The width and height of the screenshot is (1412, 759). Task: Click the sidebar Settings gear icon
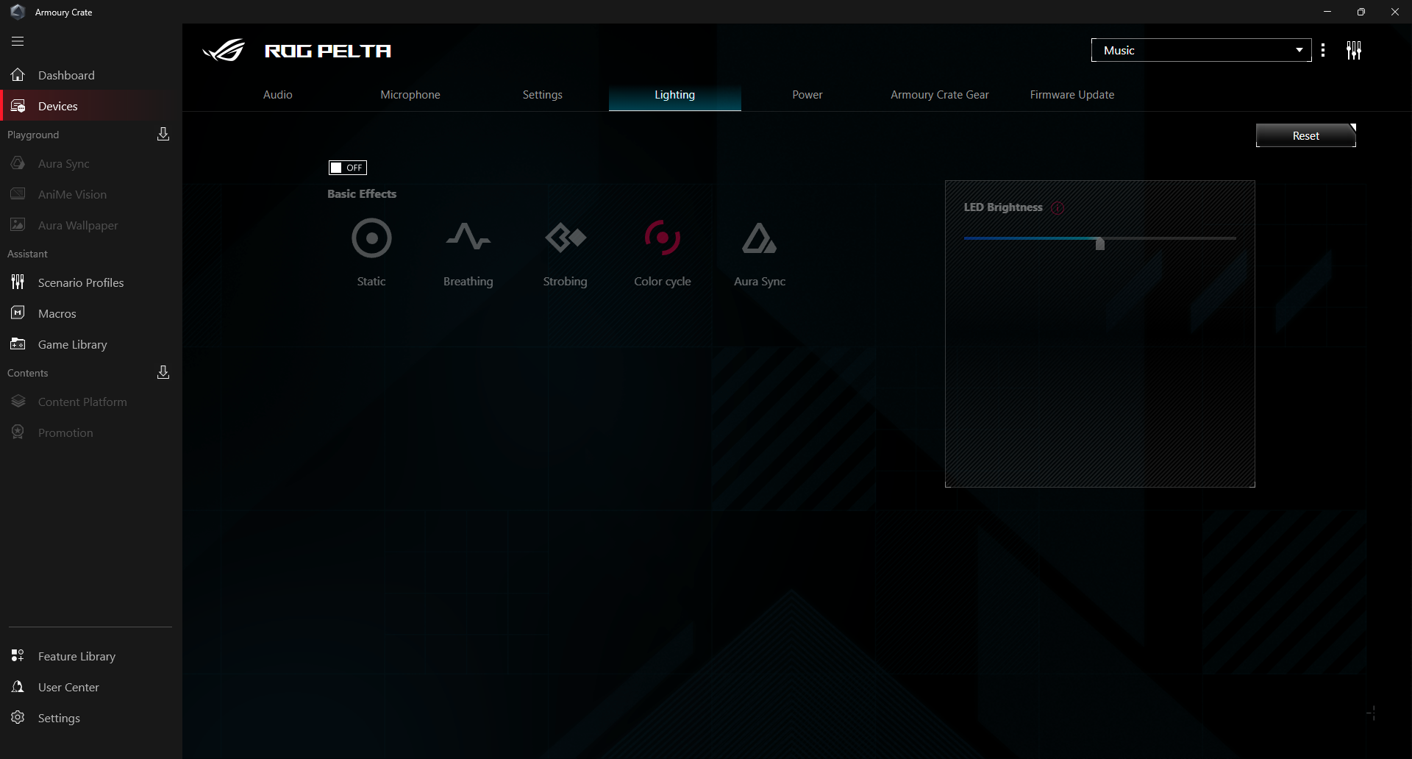pos(18,718)
